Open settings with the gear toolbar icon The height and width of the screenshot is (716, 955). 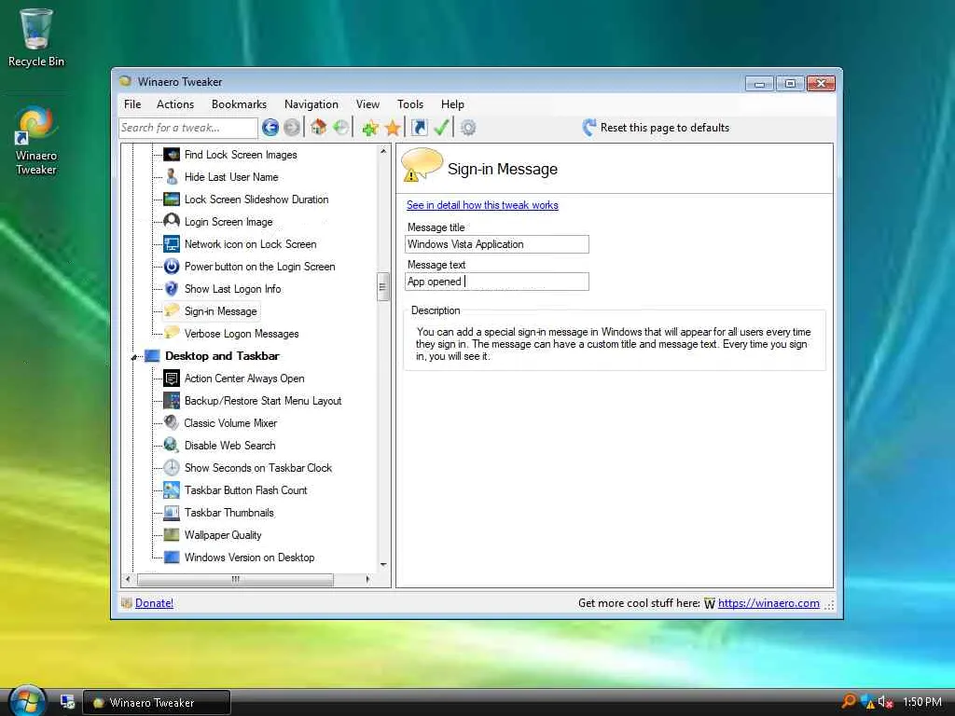pos(468,128)
